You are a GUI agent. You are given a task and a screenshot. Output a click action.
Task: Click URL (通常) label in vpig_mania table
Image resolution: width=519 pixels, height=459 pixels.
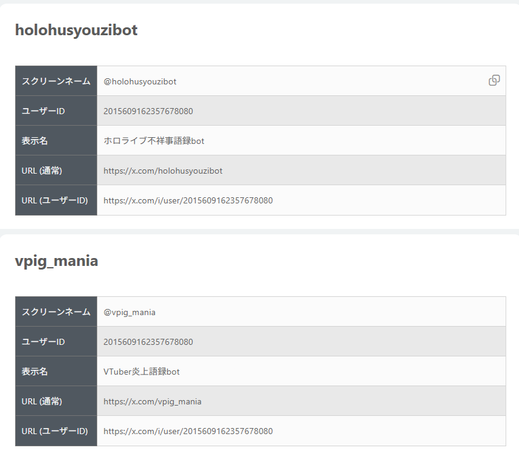coord(42,401)
